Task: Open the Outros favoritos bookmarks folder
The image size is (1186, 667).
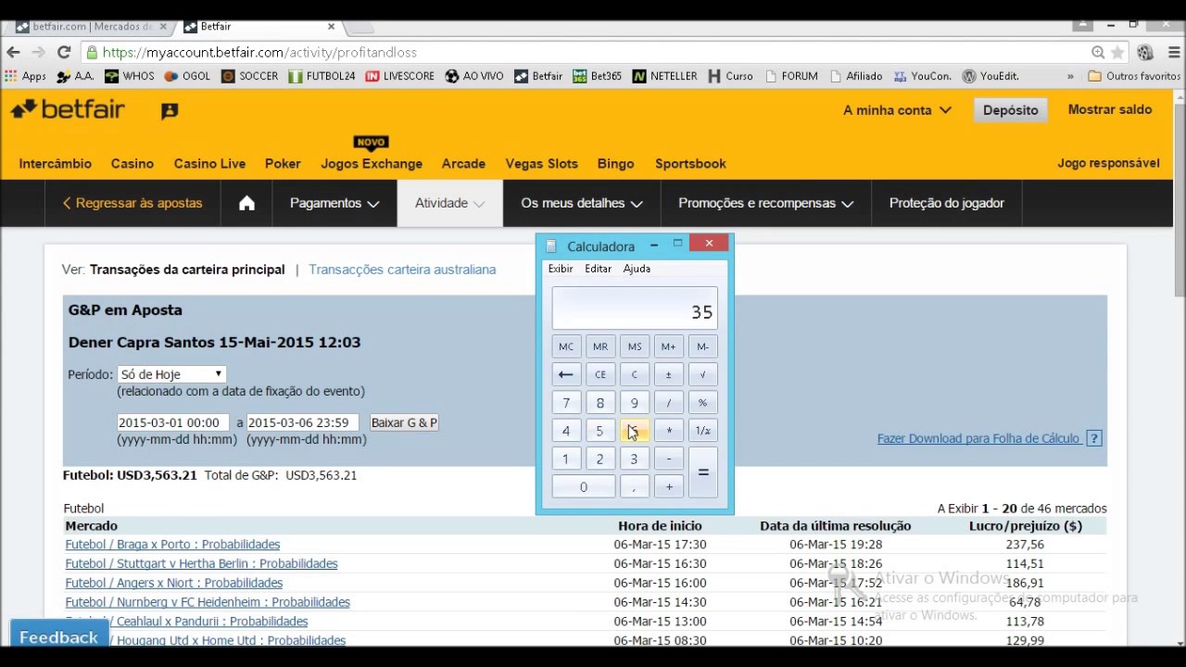Action: pos(1134,76)
